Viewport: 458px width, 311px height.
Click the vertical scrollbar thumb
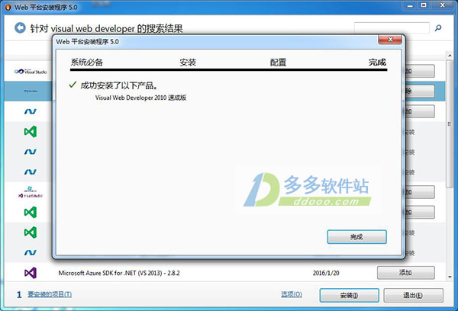pyautogui.click(x=450, y=124)
